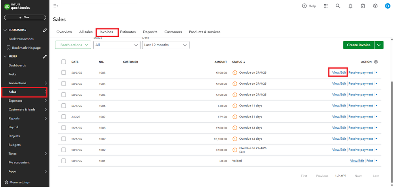The height and width of the screenshot is (188, 396).
Task: Open Payroll in the menu
Action: point(13,127)
